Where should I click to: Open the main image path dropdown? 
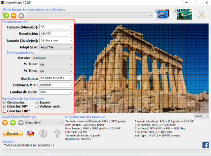coord(89,15)
